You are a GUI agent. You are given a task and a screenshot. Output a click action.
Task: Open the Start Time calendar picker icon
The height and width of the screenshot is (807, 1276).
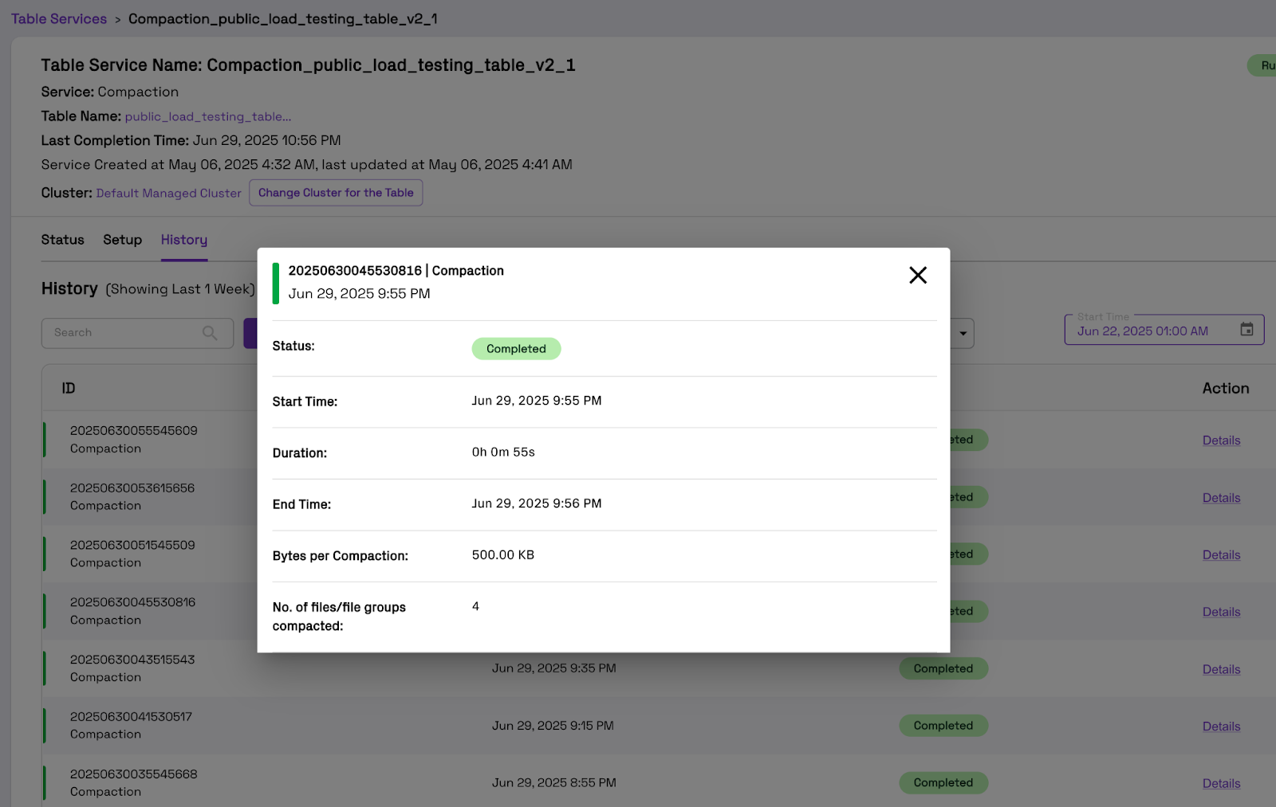click(1246, 329)
